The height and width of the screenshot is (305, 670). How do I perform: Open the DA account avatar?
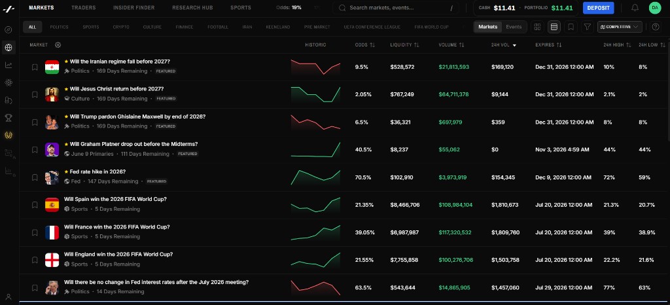pyautogui.click(x=654, y=8)
